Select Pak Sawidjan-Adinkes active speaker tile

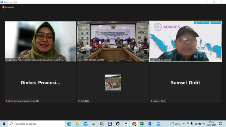(x=185, y=41)
